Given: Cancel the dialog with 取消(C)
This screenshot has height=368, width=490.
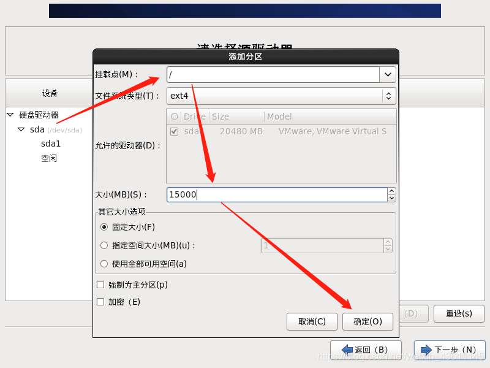Looking at the screenshot, I should 312,321.
